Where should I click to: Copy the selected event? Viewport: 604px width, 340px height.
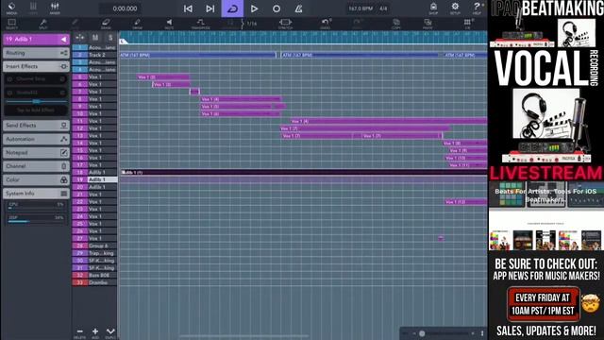(x=395, y=24)
